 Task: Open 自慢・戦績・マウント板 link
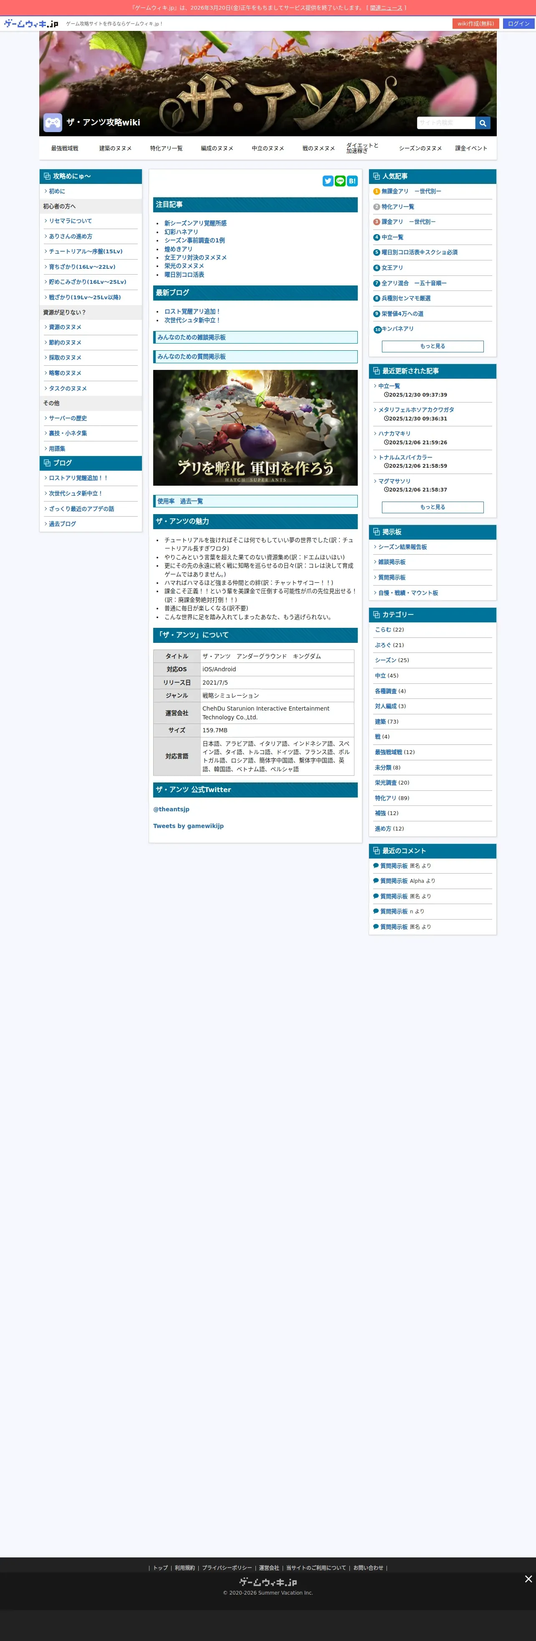pyautogui.click(x=408, y=593)
